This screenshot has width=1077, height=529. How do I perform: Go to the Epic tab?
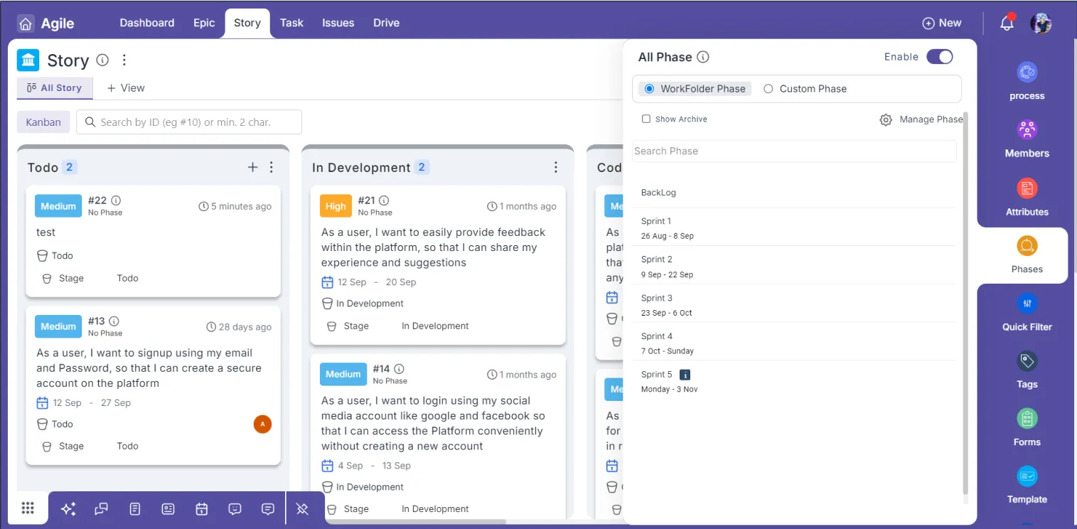[204, 23]
